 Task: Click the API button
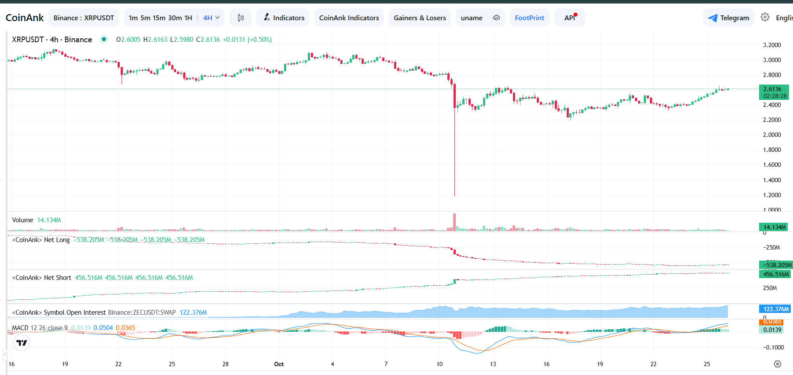(x=569, y=18)
